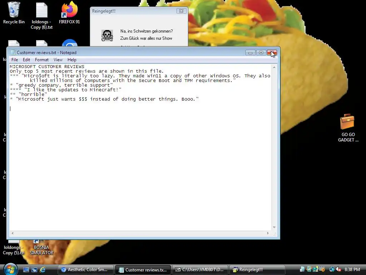Launch Internet Explorer from quick launch
Viewport: 366px width, 275px height.
tap(43, 270)
